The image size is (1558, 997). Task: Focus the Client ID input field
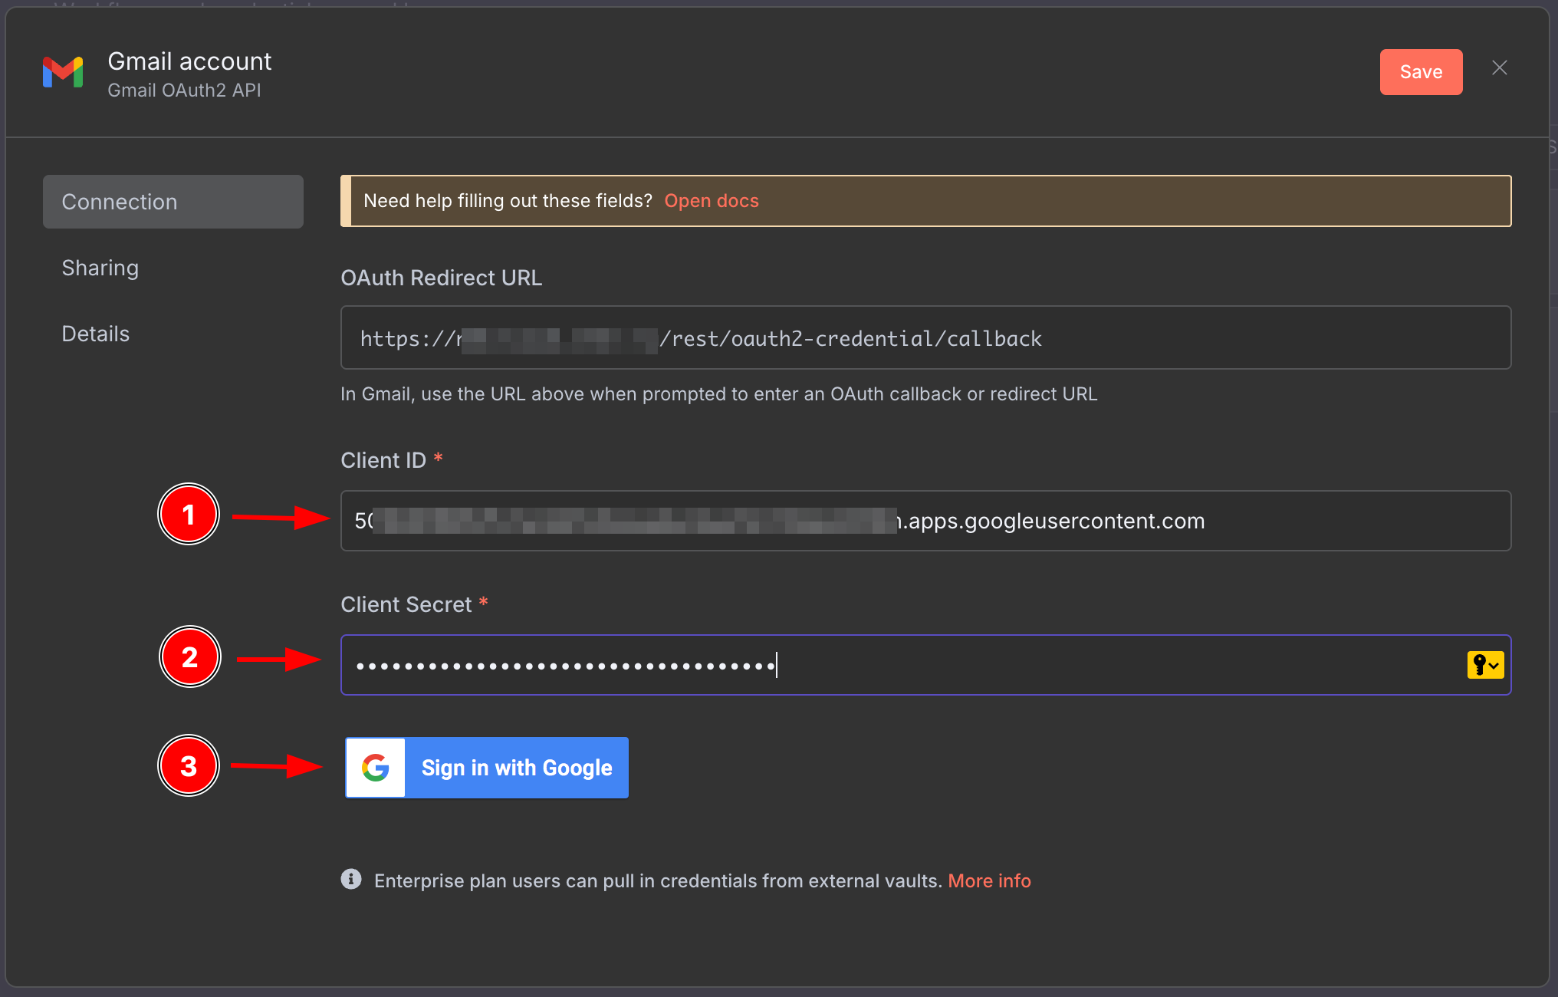925,521
